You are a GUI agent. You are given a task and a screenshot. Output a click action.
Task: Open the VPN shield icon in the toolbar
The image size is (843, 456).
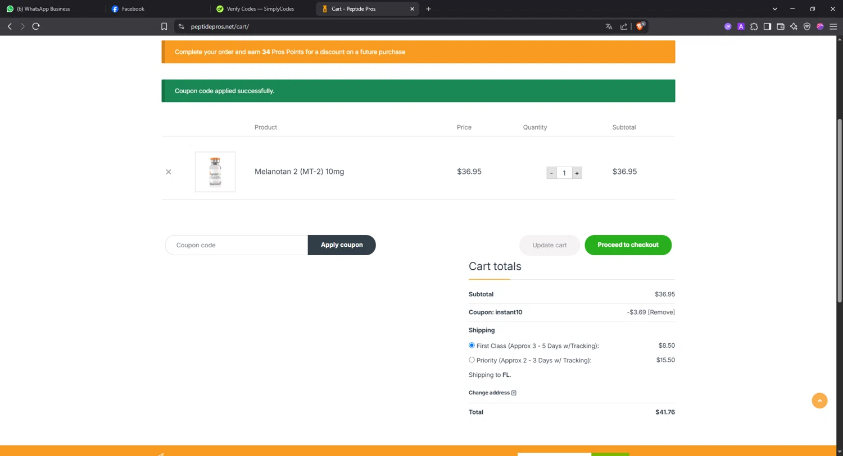[807, 26]
